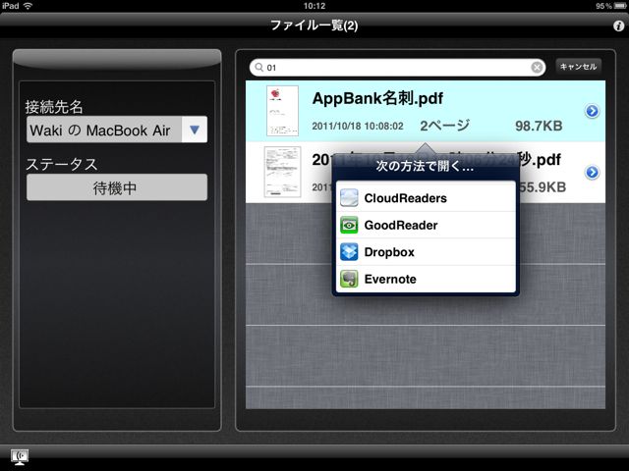Choose Evernote from open-with list
629x471 pixels.
[426, 279]
